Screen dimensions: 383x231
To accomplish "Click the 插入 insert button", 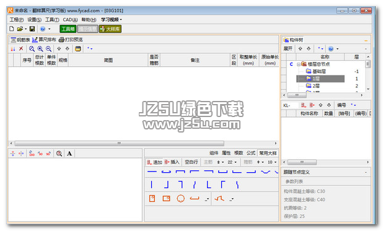I will (172, 162).
